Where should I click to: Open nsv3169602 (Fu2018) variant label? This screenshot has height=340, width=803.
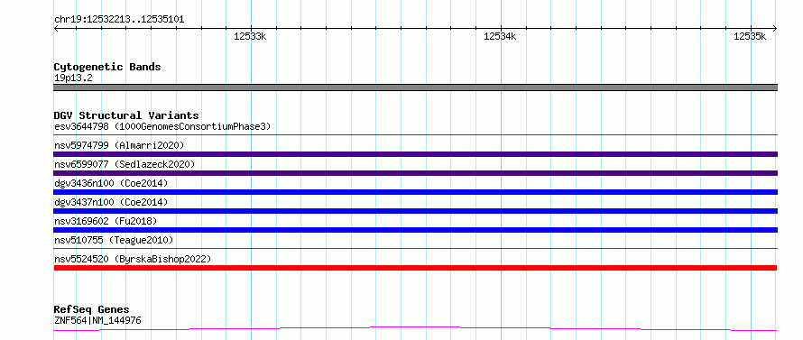pyautogui.click(x=106, y=221)
